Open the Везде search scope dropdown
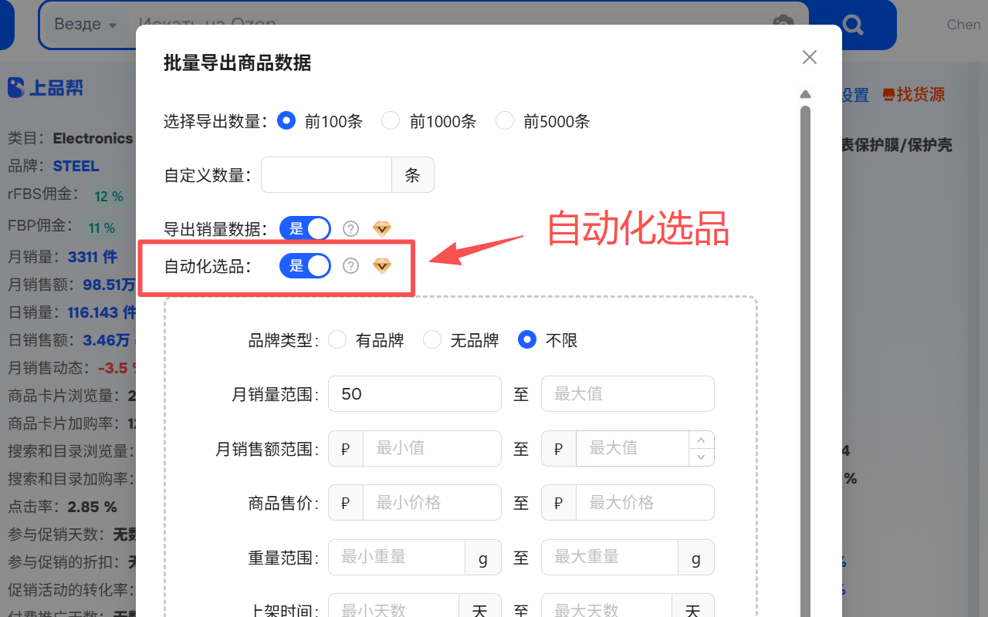 tap(85, 24)
